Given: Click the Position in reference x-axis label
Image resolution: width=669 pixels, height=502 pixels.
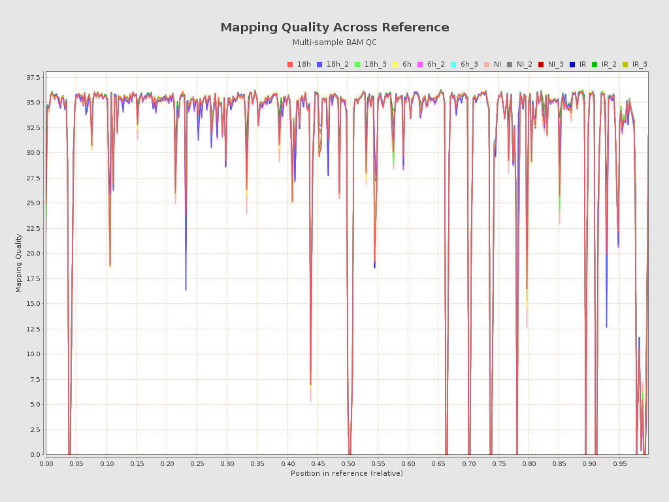Looking at the screenshot, I should click(347, 473).
